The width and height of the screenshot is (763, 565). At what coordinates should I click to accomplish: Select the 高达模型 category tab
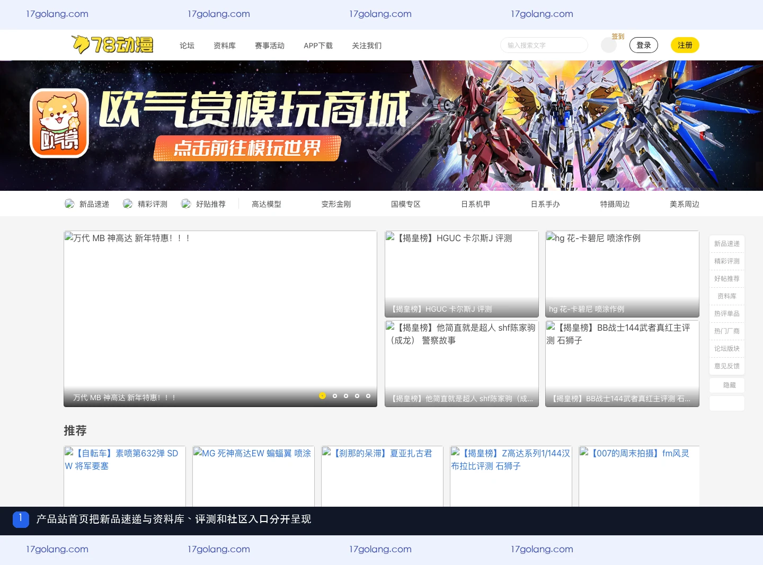tap(267, 204)
